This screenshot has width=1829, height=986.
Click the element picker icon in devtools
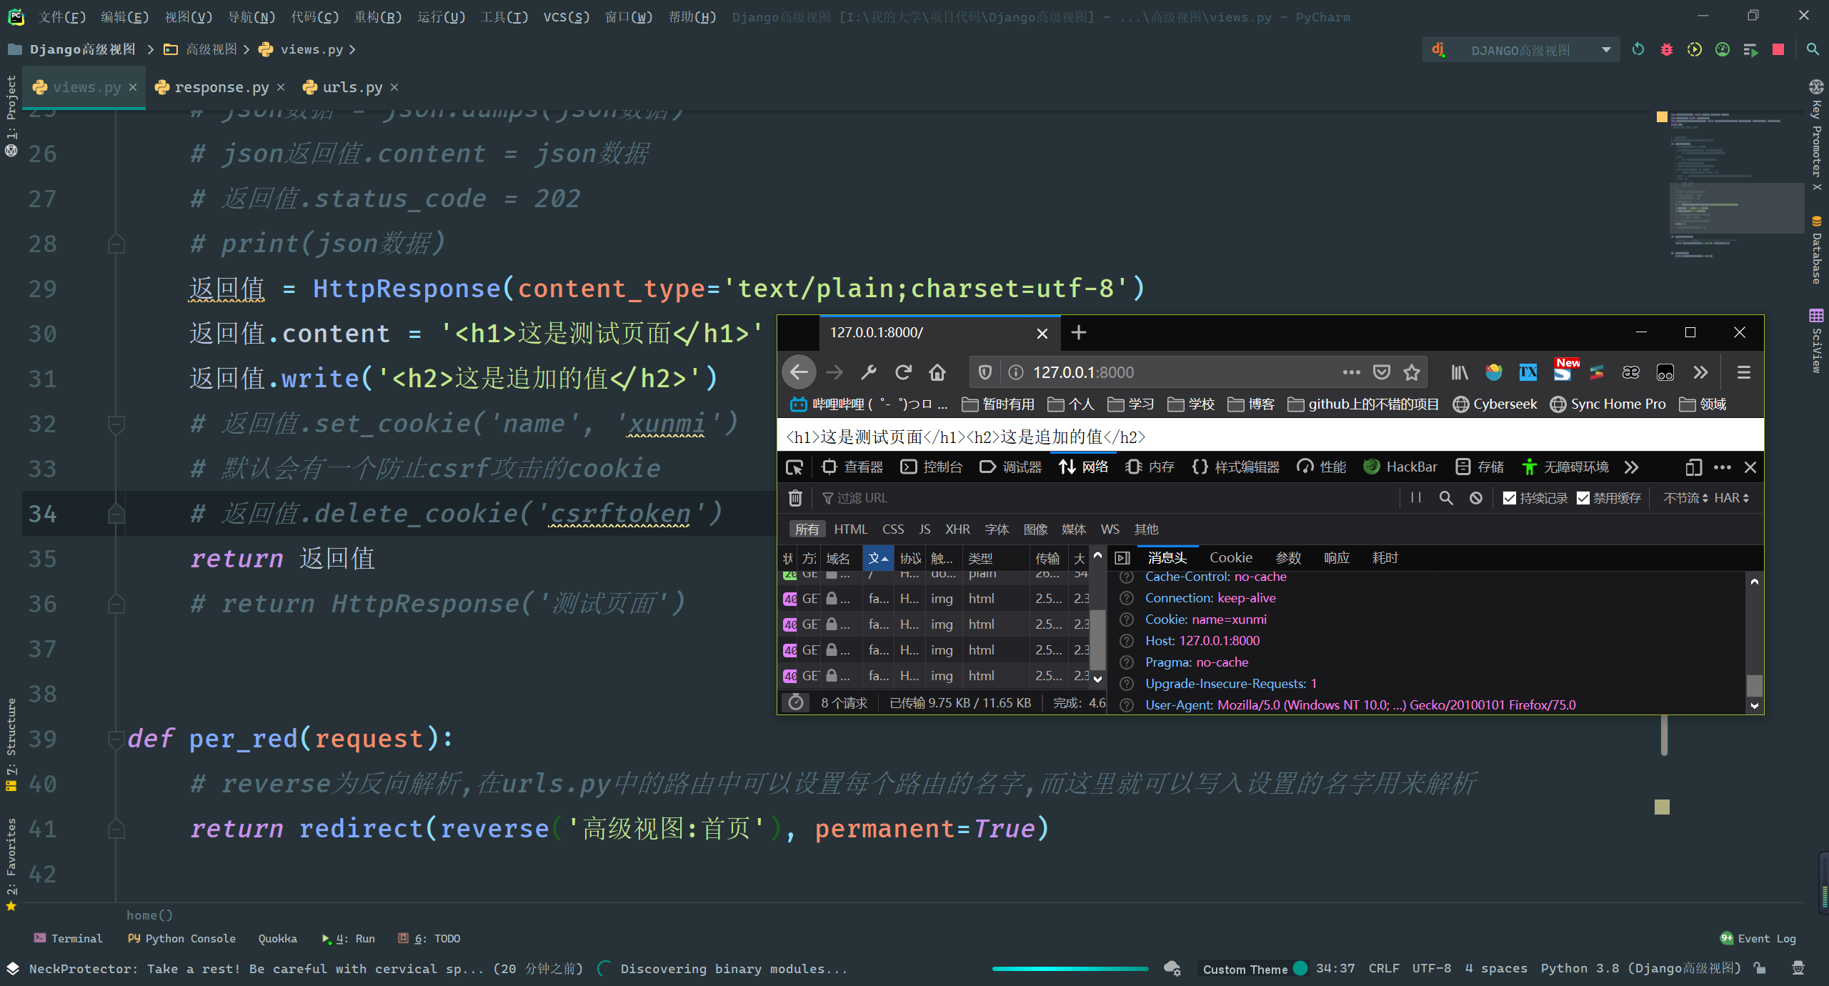[794, 467]
